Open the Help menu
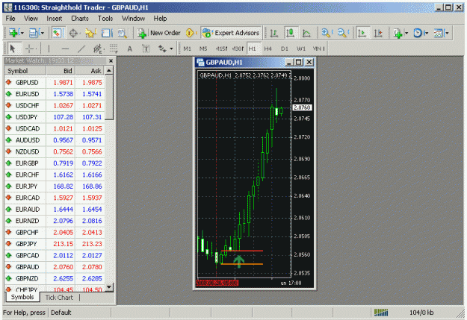 pos(160,19)
